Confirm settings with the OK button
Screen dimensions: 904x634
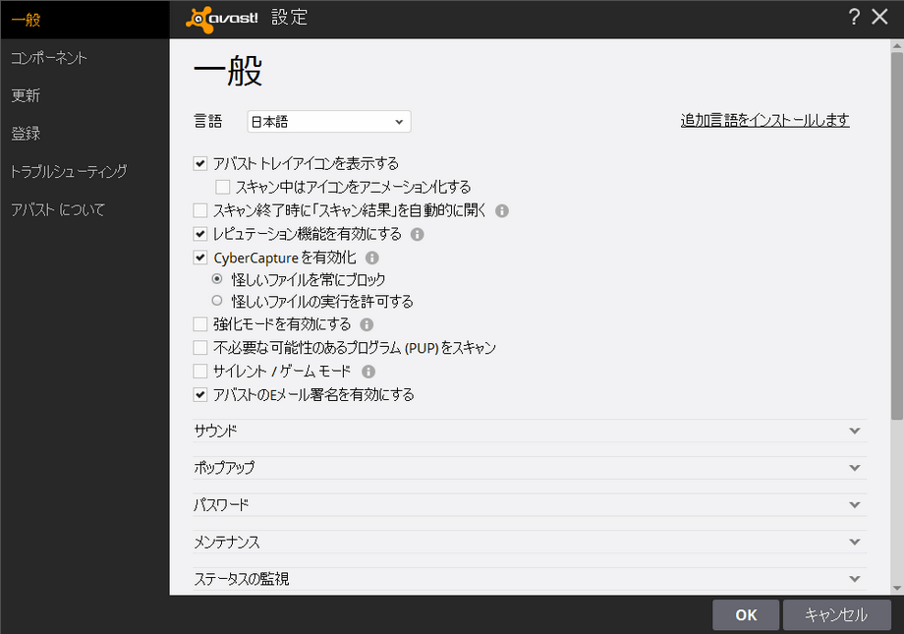click(746, 615)
